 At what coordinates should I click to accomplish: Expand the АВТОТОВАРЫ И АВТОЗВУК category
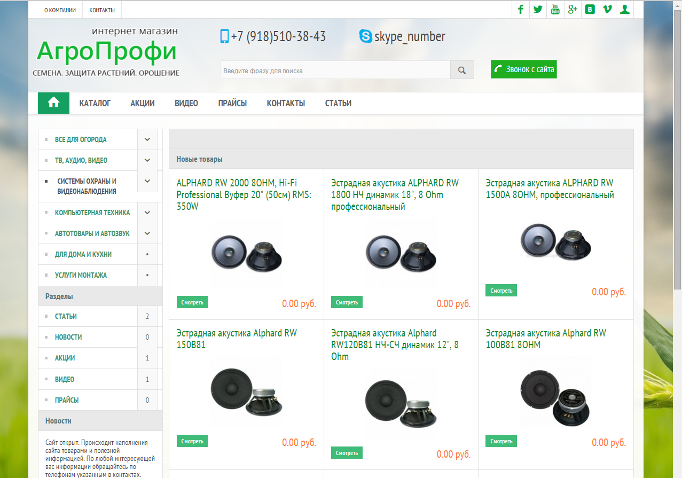pyautogui.click(x=147, y=233)
